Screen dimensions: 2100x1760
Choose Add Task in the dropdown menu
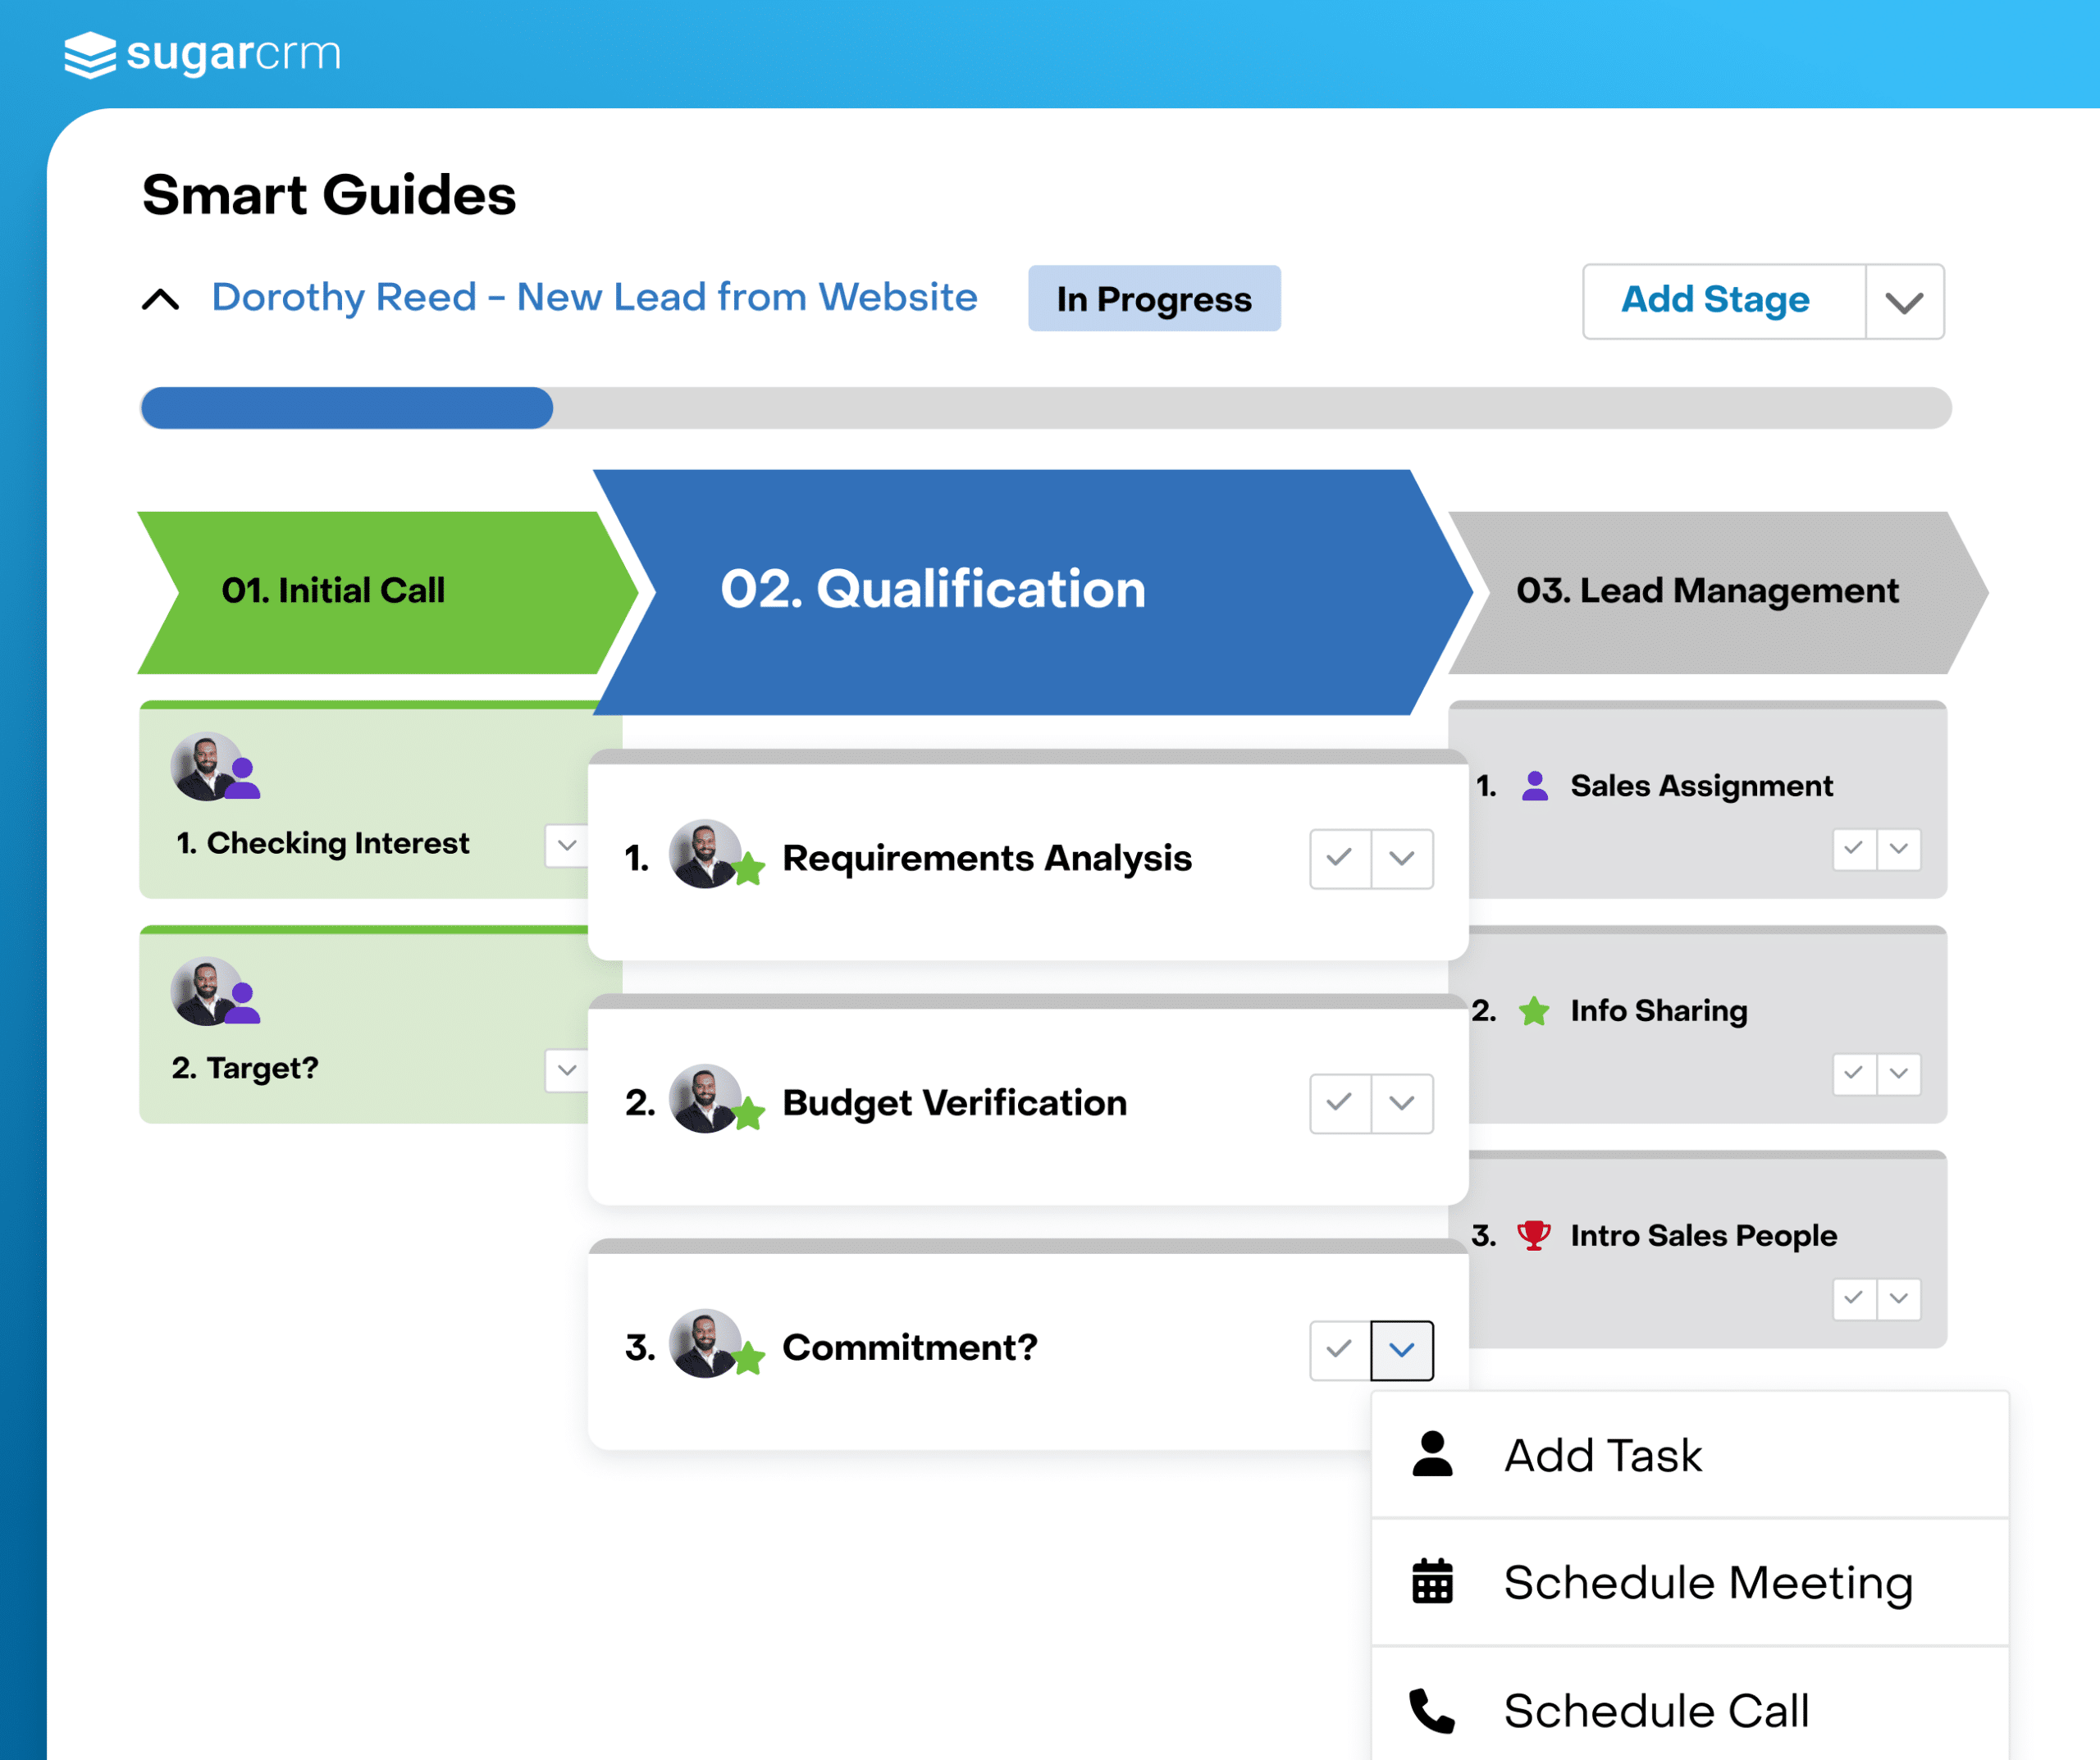(x=1602, y=1454)
